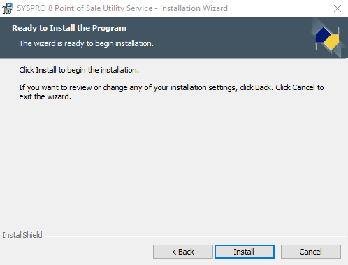Close the Installation Wizard window with X
This screenshot has height=265, width=348.
[x=338, y=8]
